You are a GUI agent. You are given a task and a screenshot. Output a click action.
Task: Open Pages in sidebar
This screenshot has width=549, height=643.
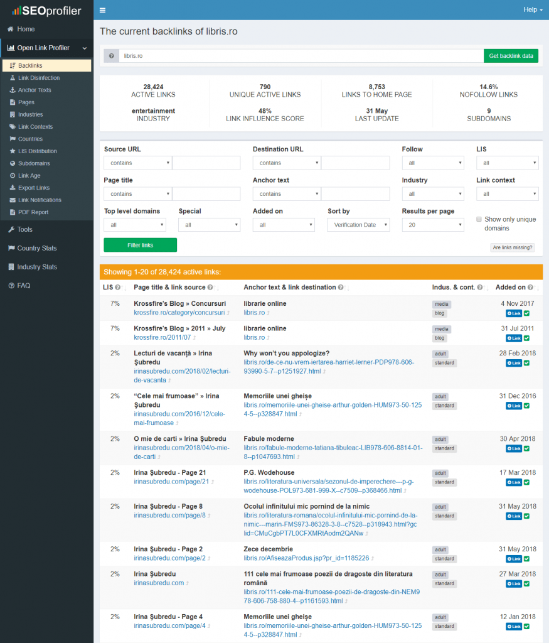pos(26,102)
